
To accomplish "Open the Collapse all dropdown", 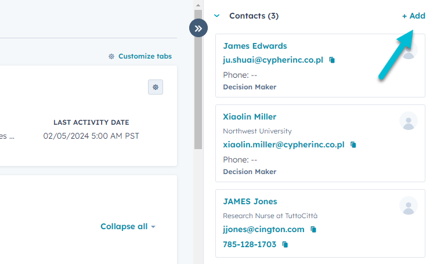I will pyautogui.click(x=128, y=226).
